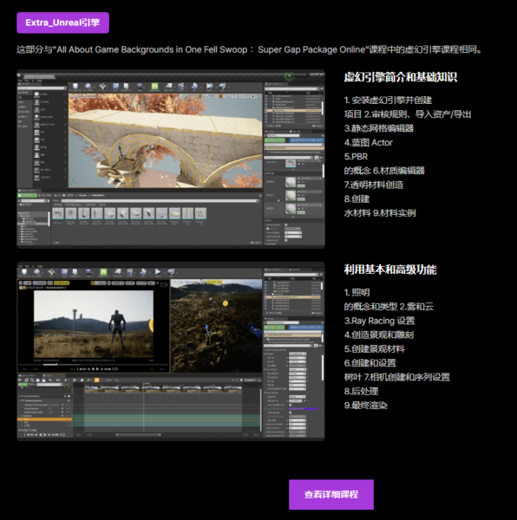This screenshot has width=517, height=520.
Task: Click the Super Gap Package Online description sentence
Action: 249,49
